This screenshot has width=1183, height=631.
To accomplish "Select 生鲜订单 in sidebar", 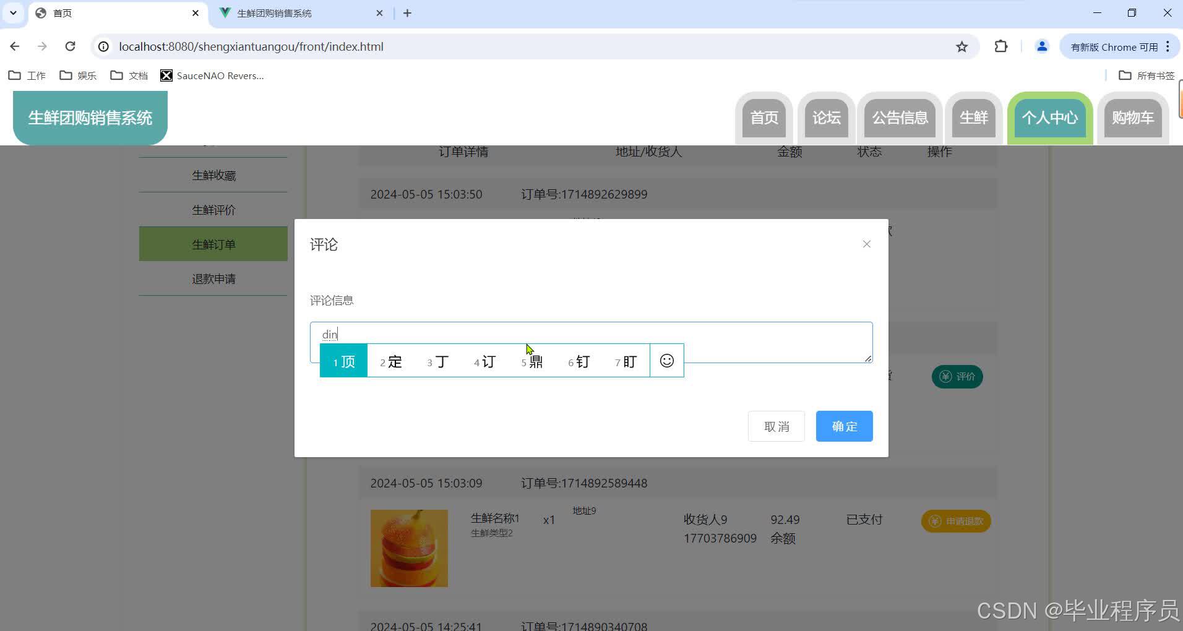I will tap(213, 244).
